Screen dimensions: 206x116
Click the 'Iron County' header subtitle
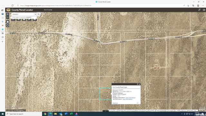click(48, 10)
